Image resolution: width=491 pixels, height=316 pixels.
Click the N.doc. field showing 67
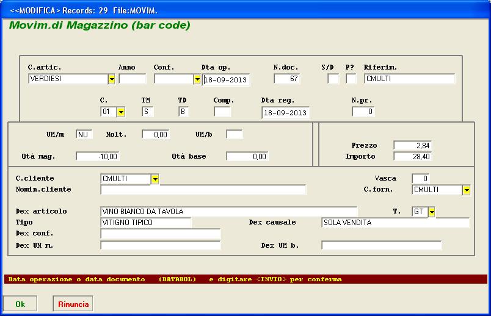point(287,79)
